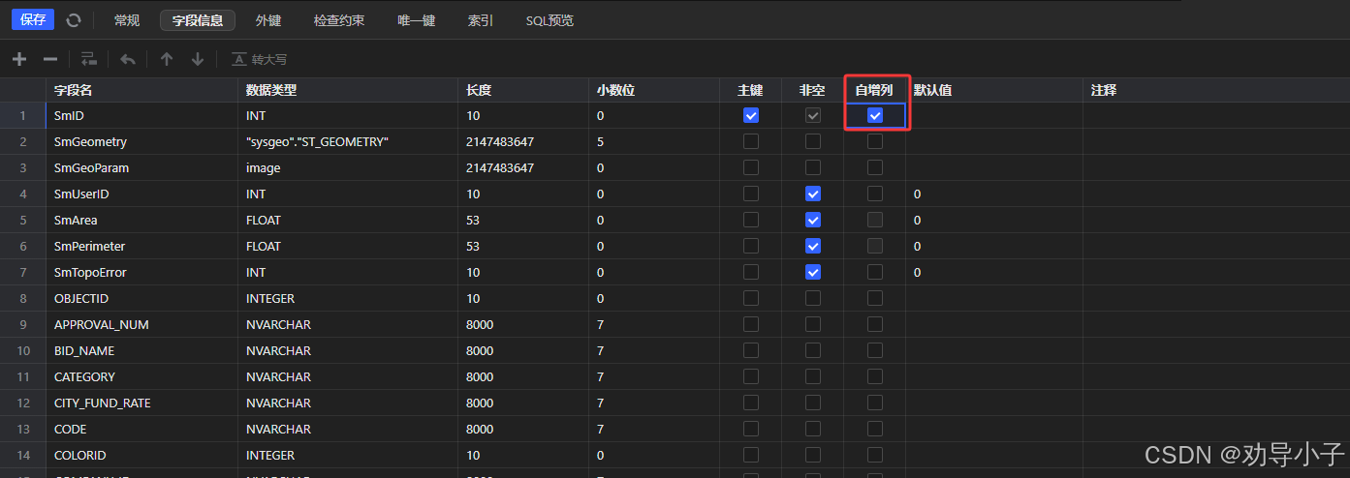Click INTEGER data type for OBJECTID
1350x478 pixels.
(x=348, y=298)
